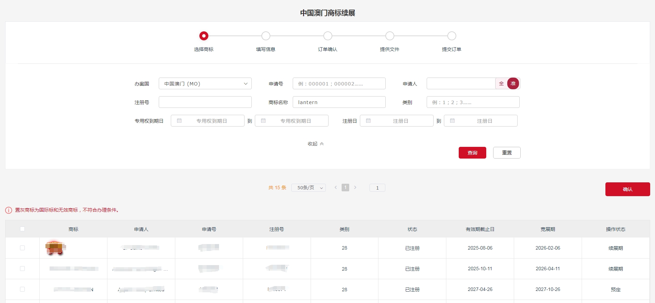655x303 pixels.
Task: Click the 共 15 条 total count text
Action: (x=277, y=188)
